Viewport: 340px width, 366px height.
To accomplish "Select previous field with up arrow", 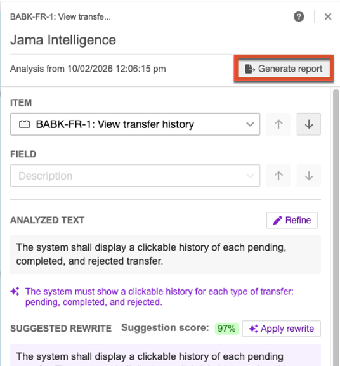I will click(278, 176).
